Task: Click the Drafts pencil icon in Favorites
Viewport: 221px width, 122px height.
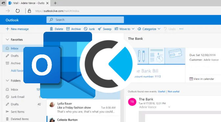Action: pyautogui.click(x=7, y=56)
